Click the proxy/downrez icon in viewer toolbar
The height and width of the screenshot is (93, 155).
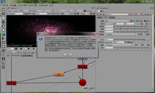pyautogui.click(x=62, y=14)
